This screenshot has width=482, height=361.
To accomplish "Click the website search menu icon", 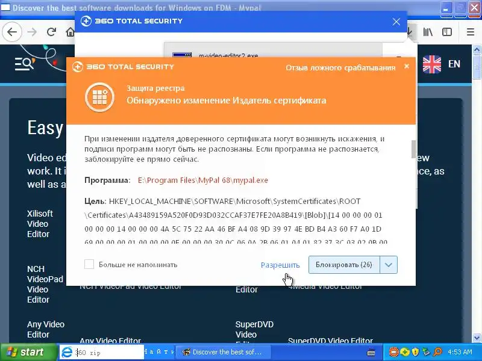I will (x=25, y=64).
